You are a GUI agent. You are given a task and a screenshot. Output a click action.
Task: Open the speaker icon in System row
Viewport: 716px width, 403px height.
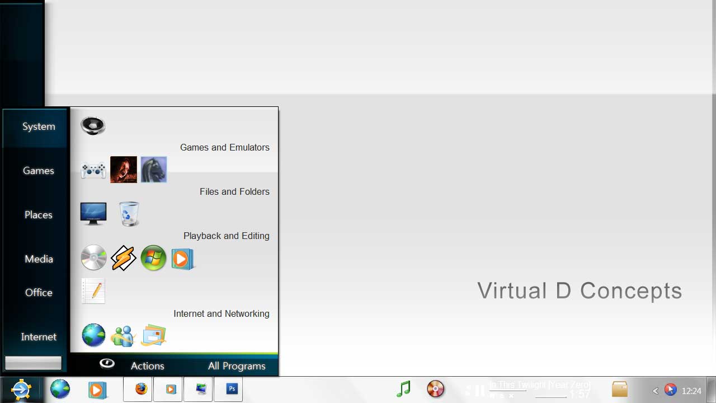pyautogui.click(x=93, y=125)
